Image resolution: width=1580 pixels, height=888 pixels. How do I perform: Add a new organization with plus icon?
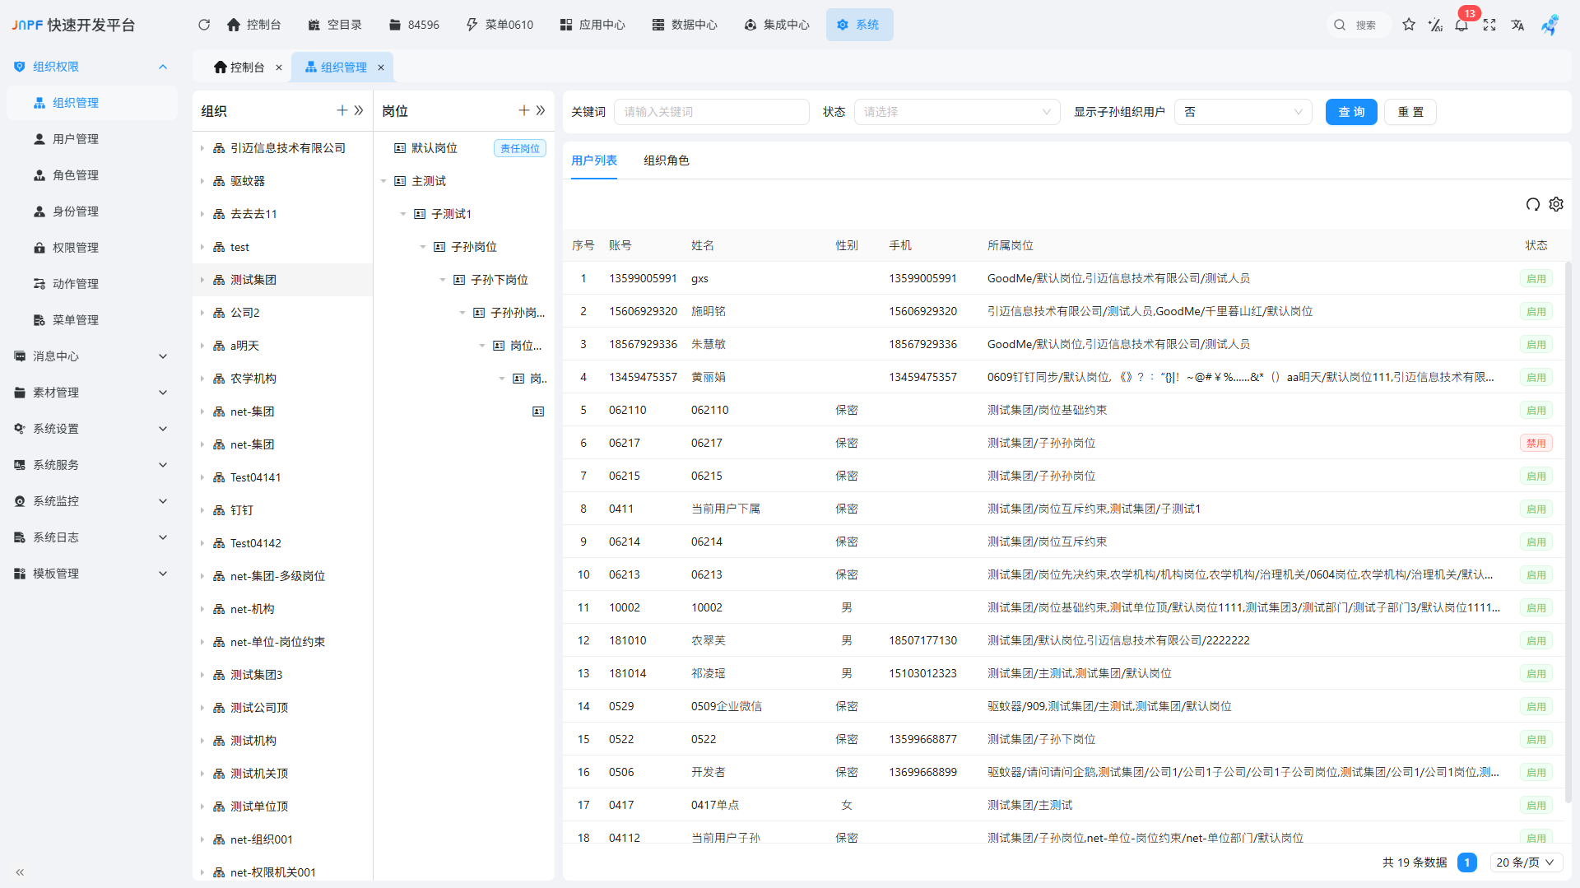click(x=342, y=110)
